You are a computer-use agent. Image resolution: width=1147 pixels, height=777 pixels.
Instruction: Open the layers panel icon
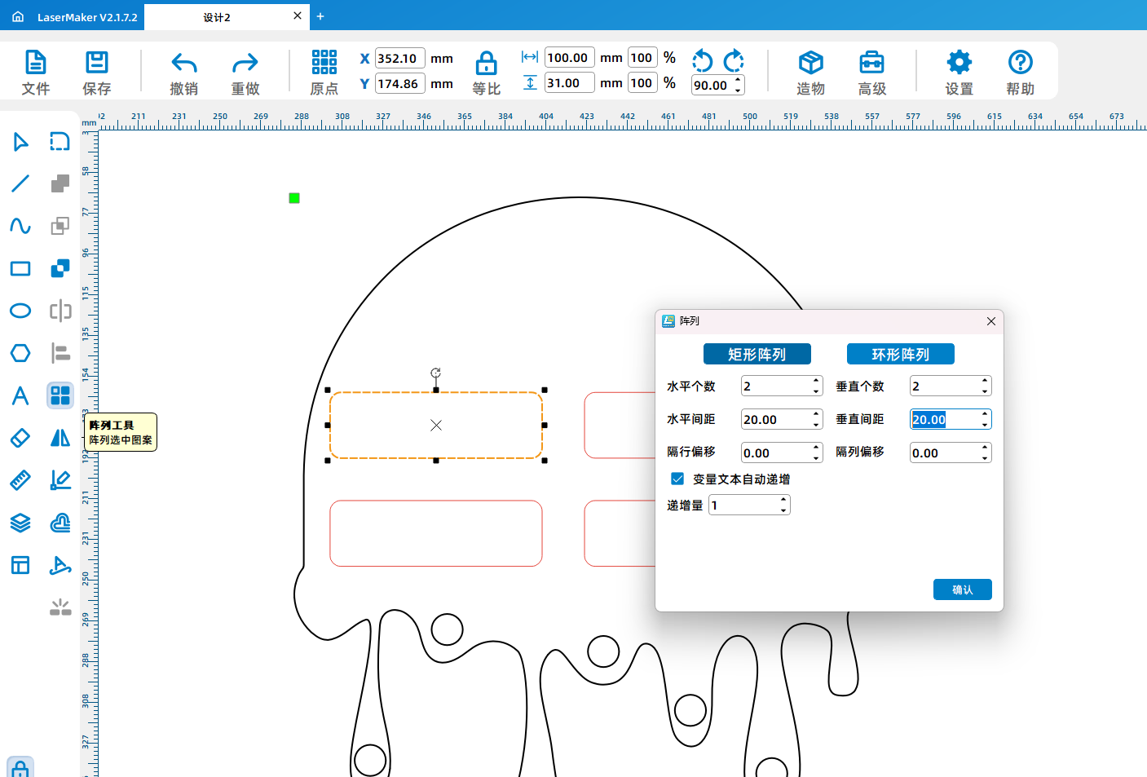point(20,523)
